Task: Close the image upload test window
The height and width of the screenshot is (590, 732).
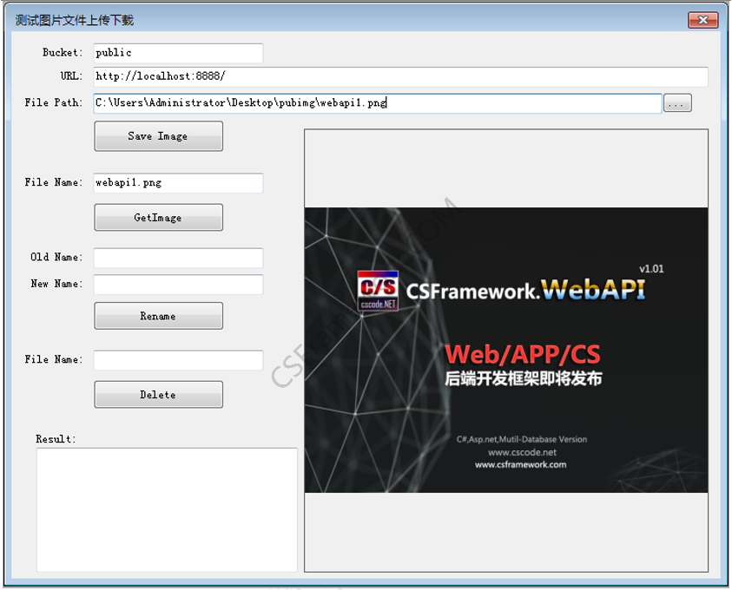Action: pos(702,20)
